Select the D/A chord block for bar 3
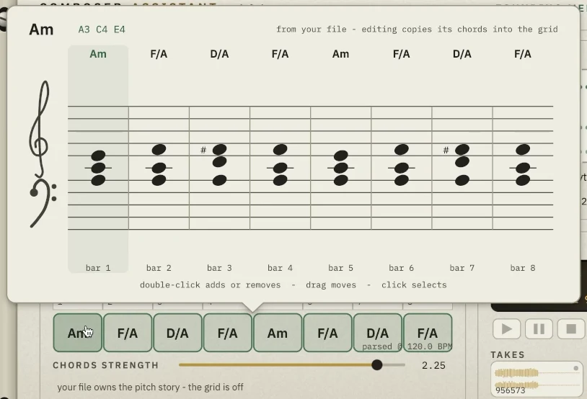This screenshot has width=587, height=399. 177,333
